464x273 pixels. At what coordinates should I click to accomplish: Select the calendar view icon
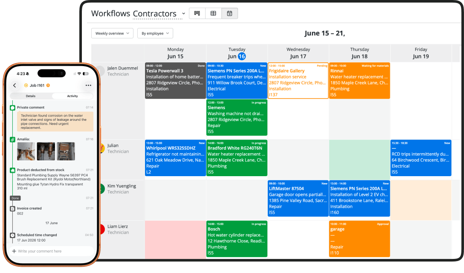coord(229,13)
